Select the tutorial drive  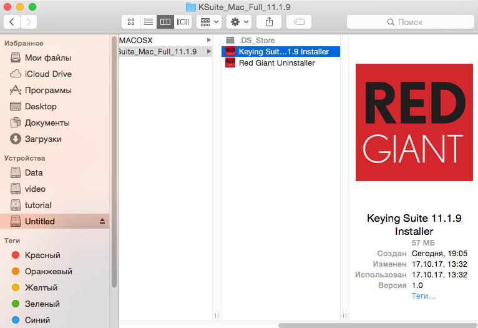tap(55, 205)
